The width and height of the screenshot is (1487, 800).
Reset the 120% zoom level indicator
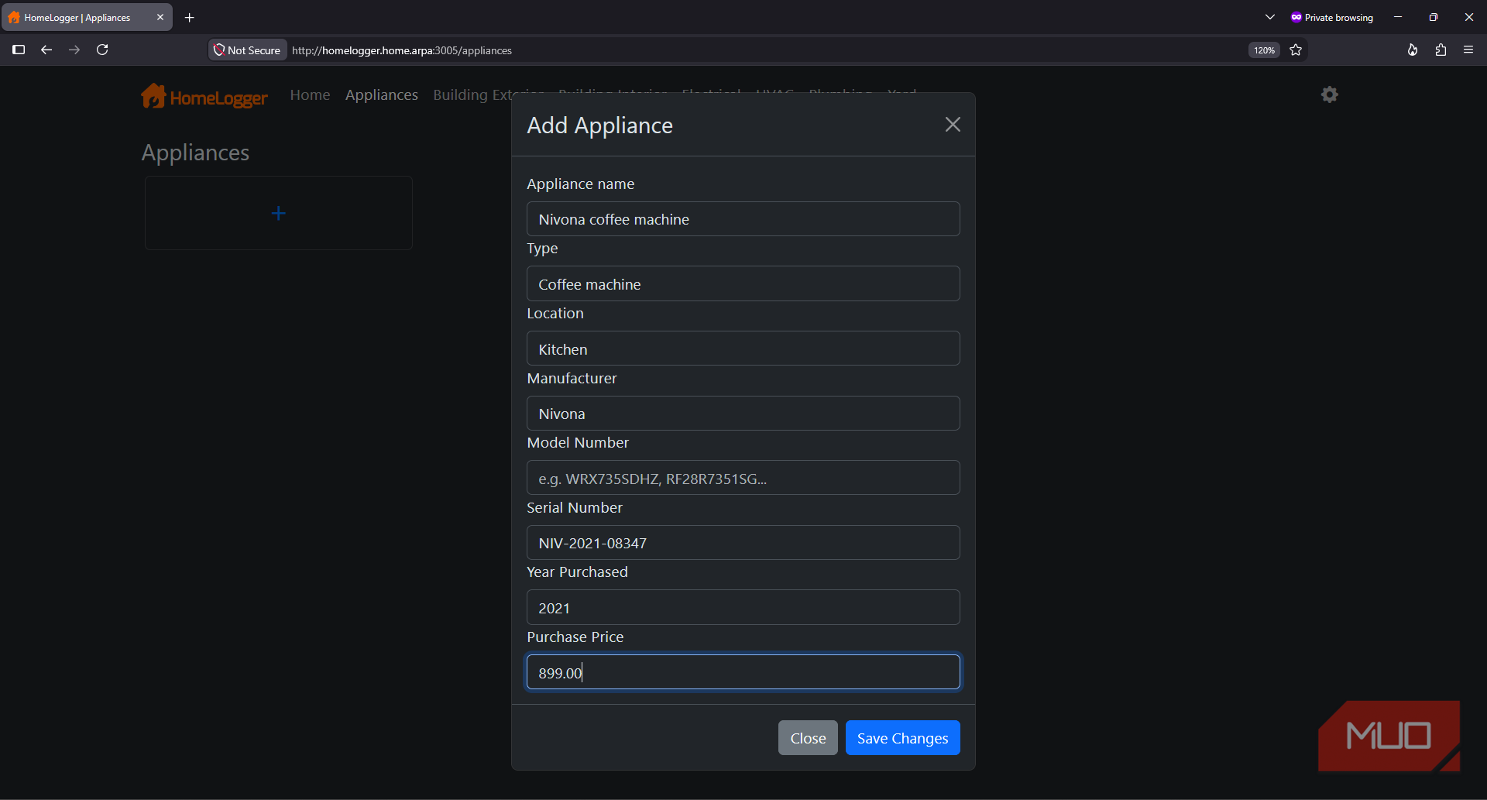point(1264,50)
